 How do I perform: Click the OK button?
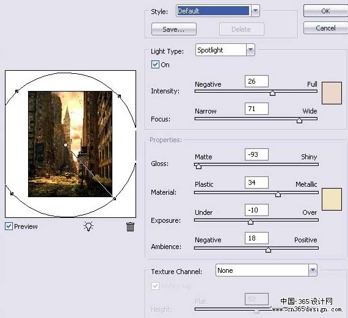tap(325, 11)
